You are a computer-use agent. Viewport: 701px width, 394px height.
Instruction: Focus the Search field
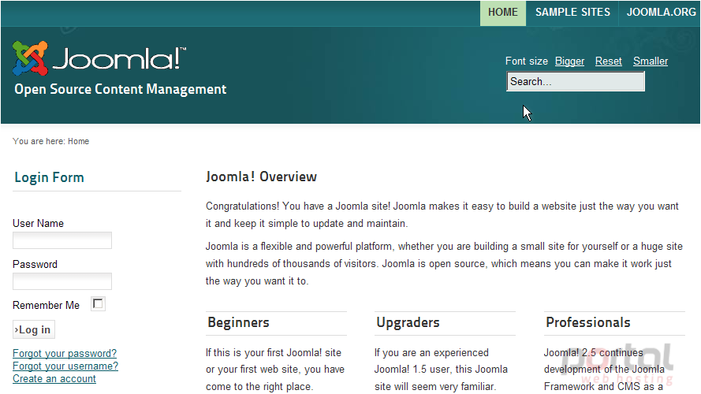click(x=576, y=82)
